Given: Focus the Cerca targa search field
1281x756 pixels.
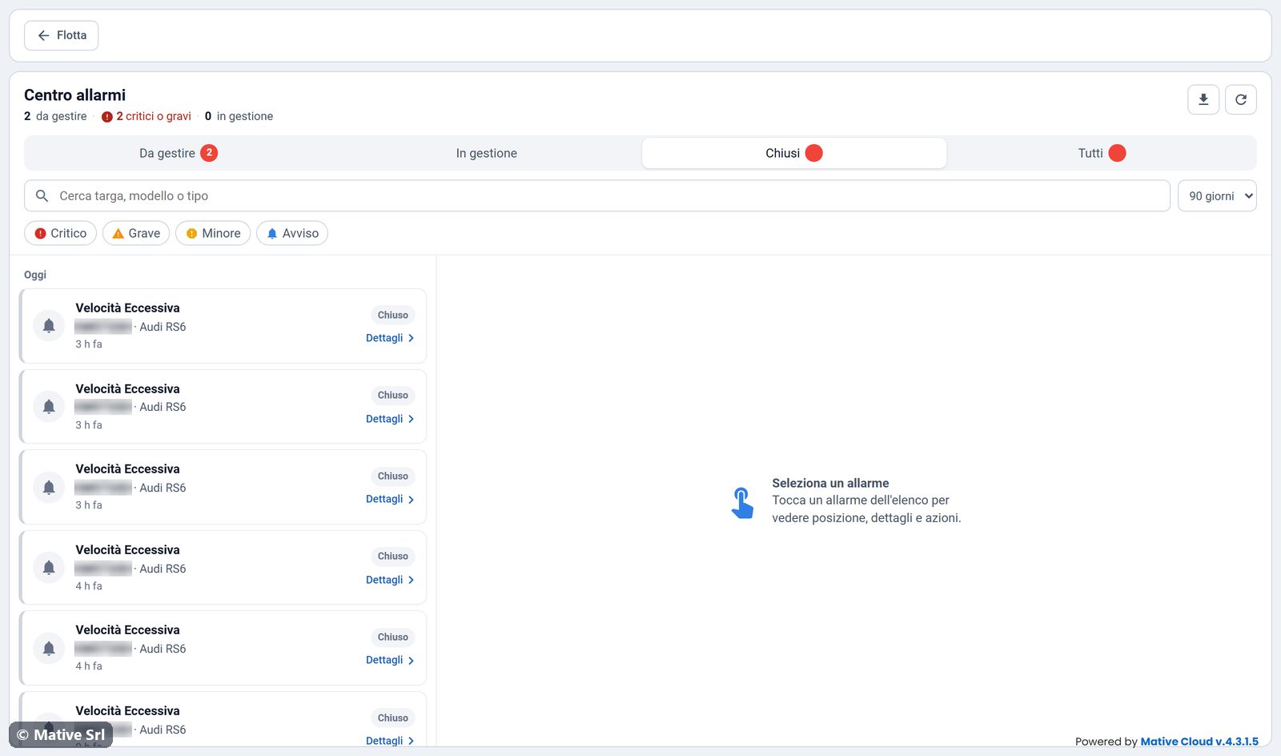Looking at the screenshot, I should pyautogui.click(x=597, y=195).
